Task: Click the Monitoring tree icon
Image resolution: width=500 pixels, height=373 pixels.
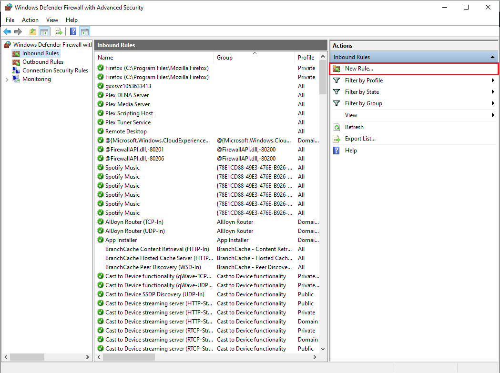Action: point(16,79)
